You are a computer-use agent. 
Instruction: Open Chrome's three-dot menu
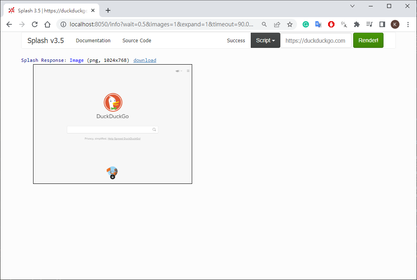pyautogui.click(x=408, y=24)
